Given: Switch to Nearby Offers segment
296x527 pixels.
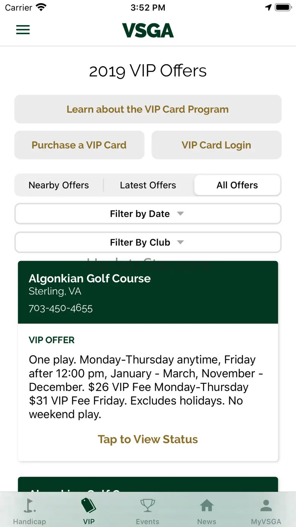Looking at the screenshot, I should (59, 185).
